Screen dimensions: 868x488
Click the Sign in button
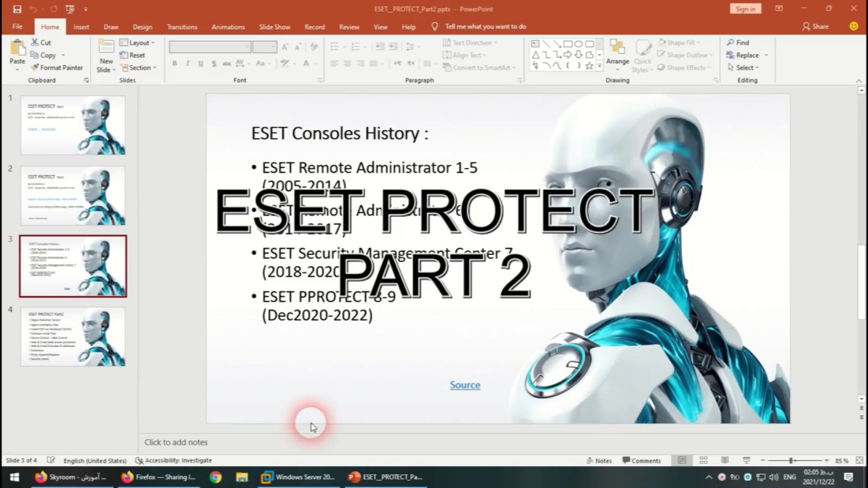click(745, 9)
